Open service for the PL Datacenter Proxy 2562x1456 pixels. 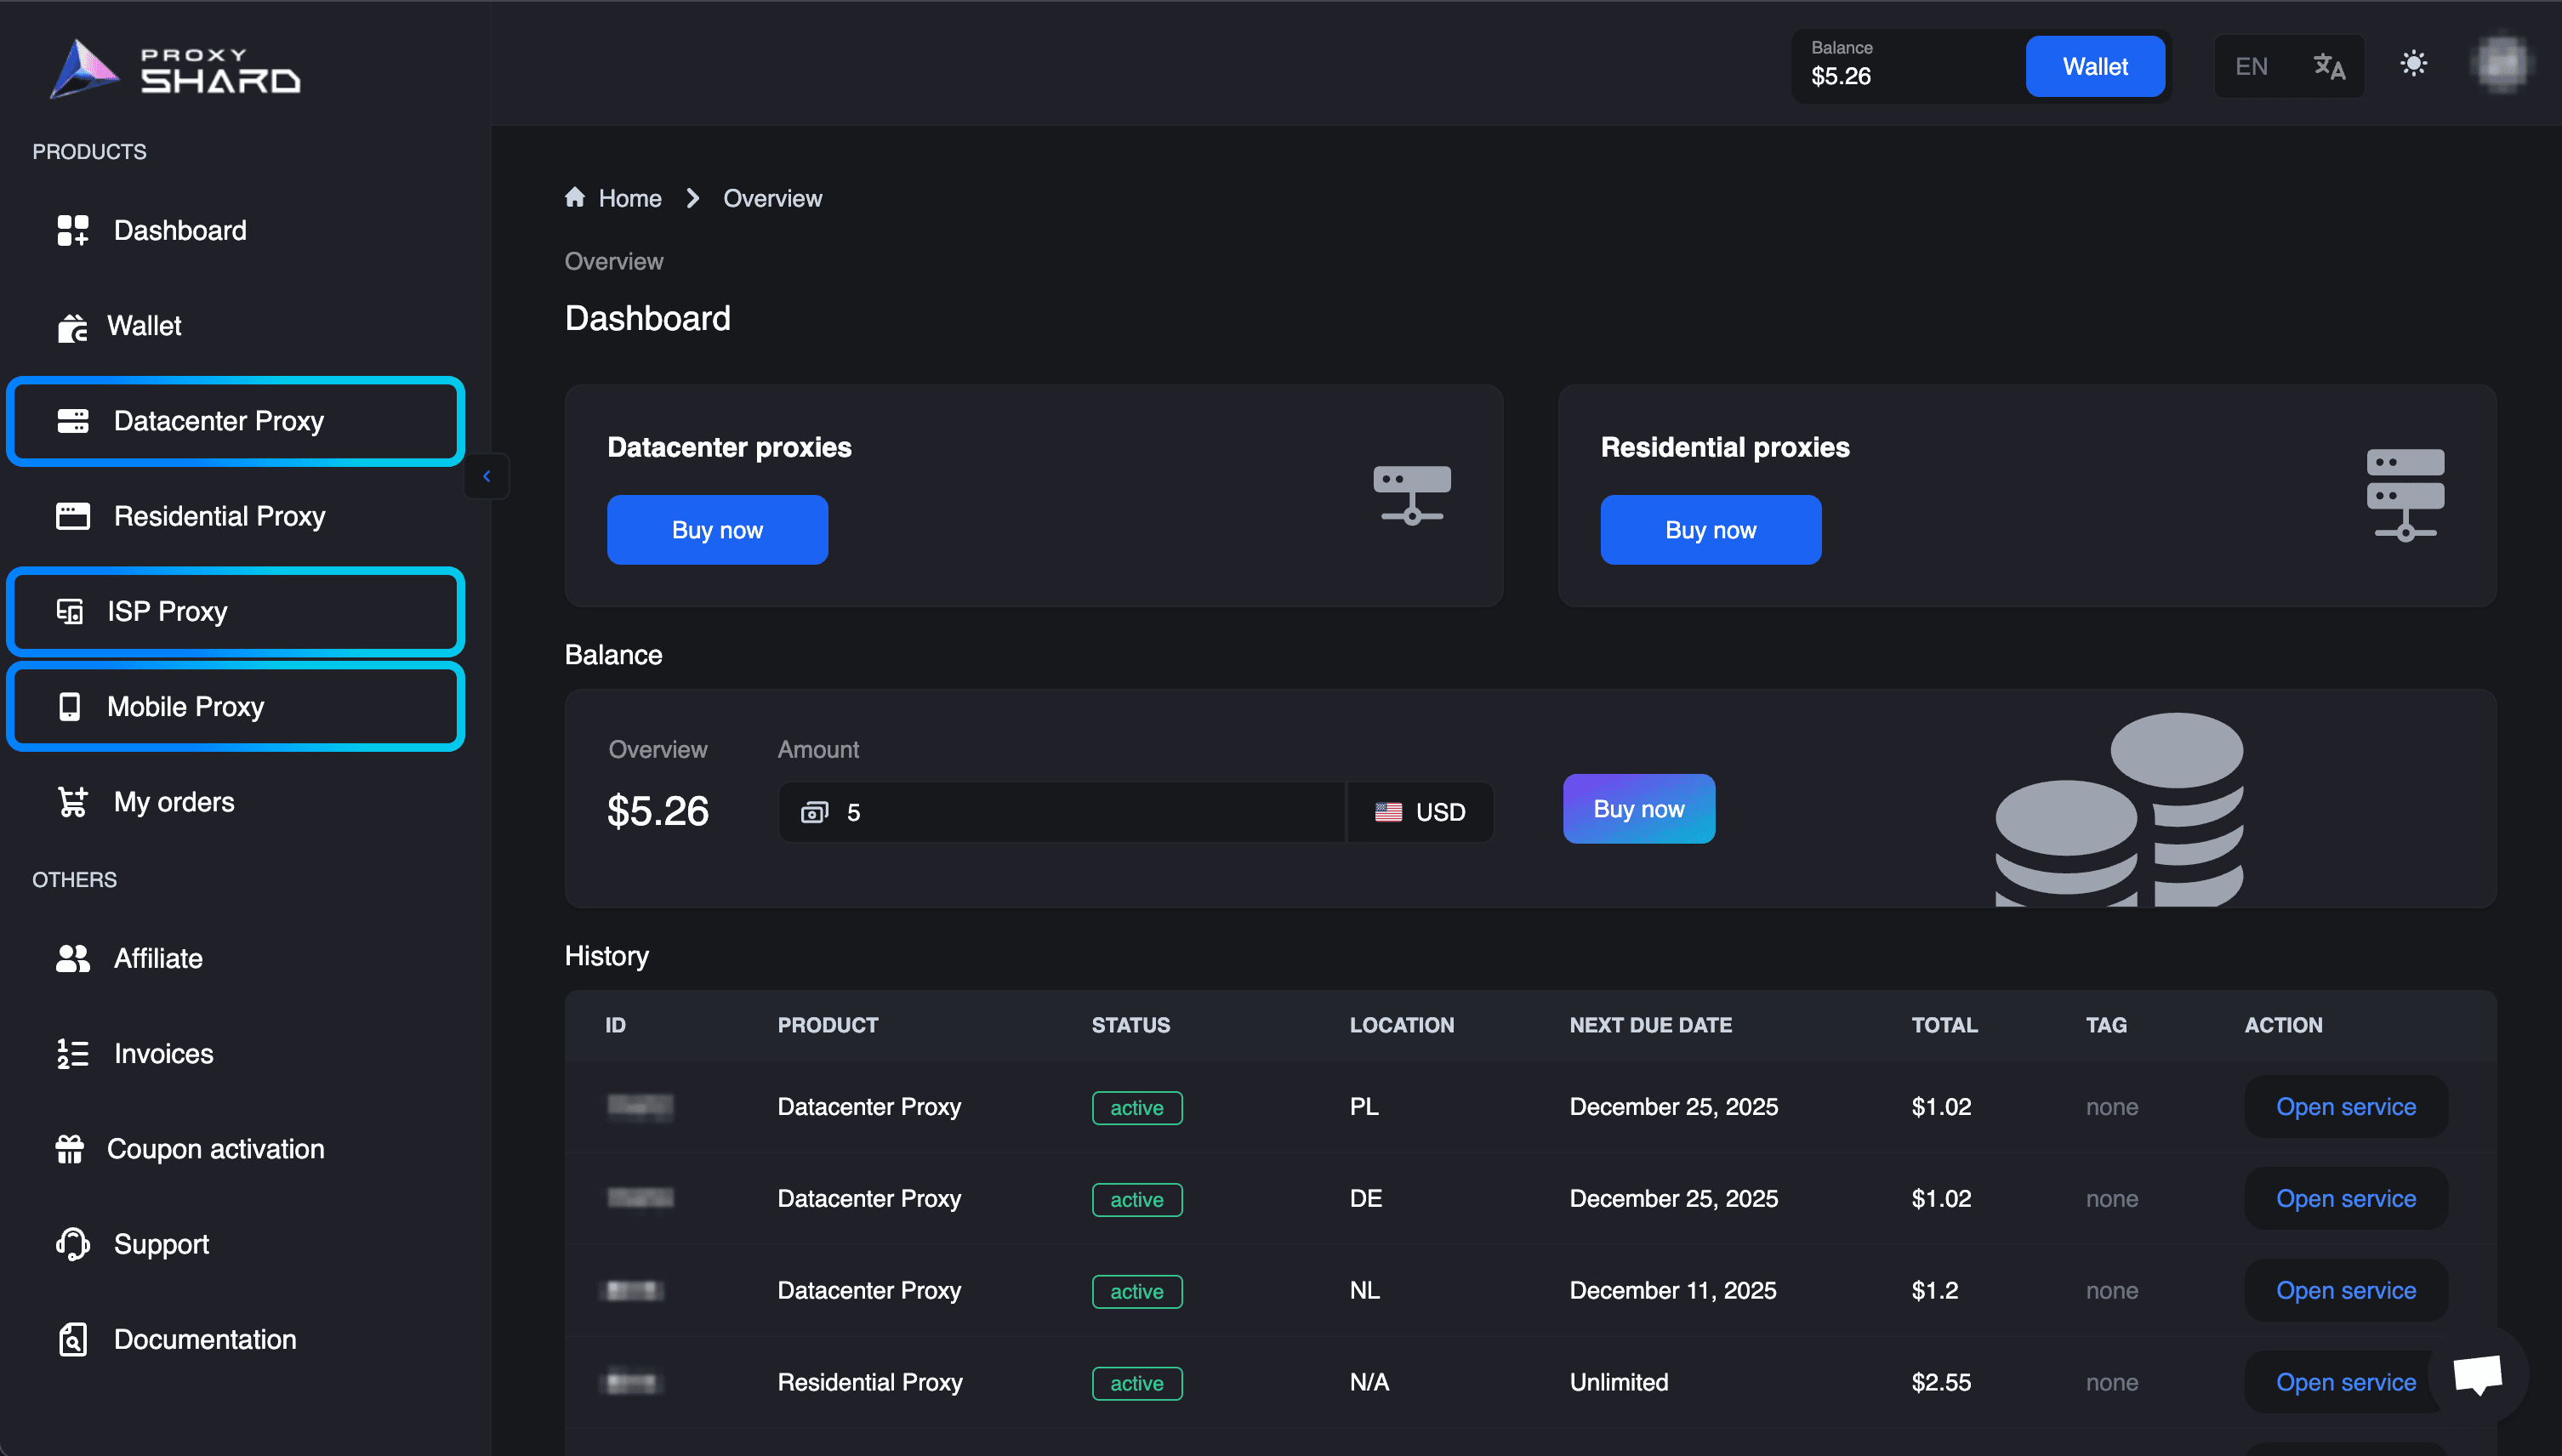point(2345,1107)
